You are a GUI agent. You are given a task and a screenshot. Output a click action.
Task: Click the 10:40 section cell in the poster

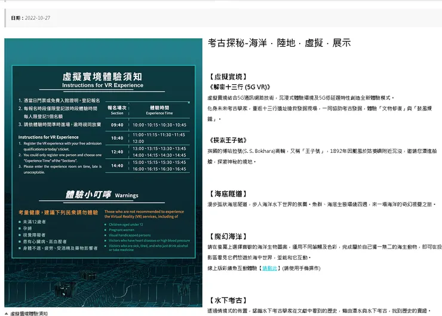(x=117, y=138)
